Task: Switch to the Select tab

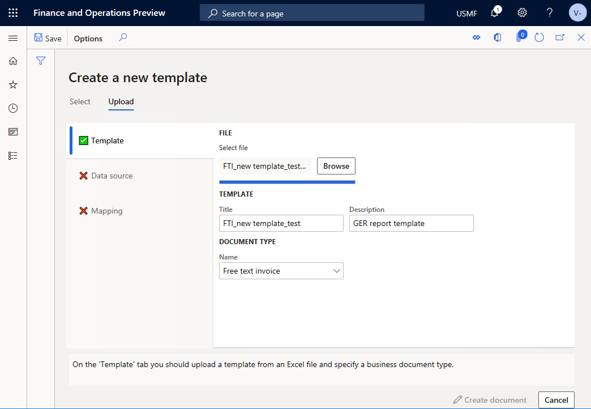Action: [80, 101]
